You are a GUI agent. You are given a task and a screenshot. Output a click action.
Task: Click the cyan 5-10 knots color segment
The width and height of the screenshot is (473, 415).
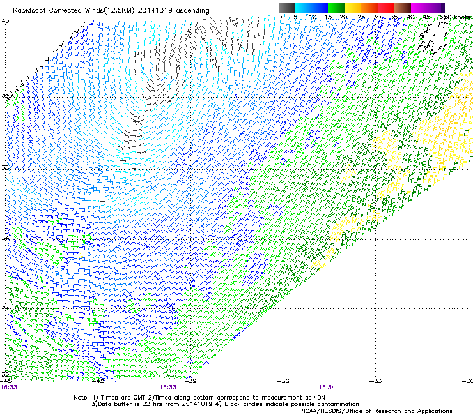303,8
